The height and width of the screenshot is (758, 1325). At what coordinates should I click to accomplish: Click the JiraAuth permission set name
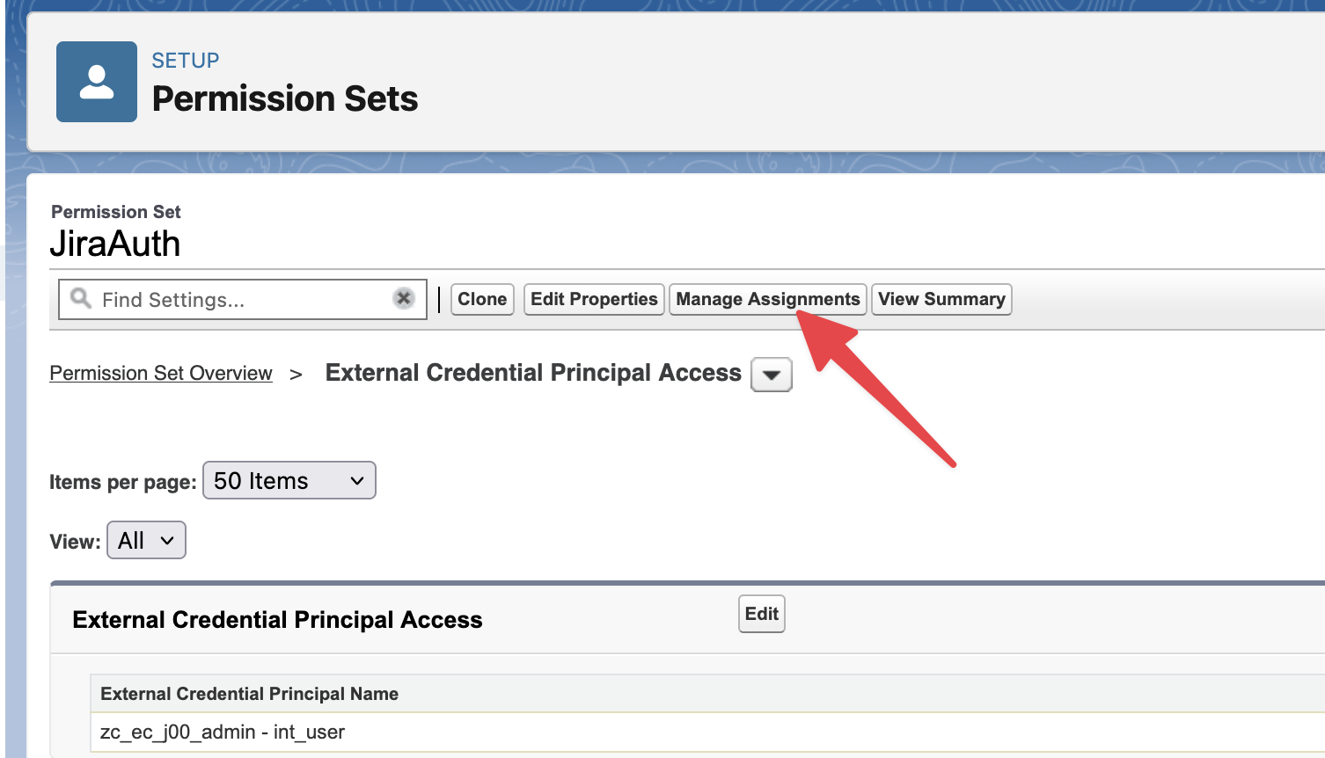point(115,244)
